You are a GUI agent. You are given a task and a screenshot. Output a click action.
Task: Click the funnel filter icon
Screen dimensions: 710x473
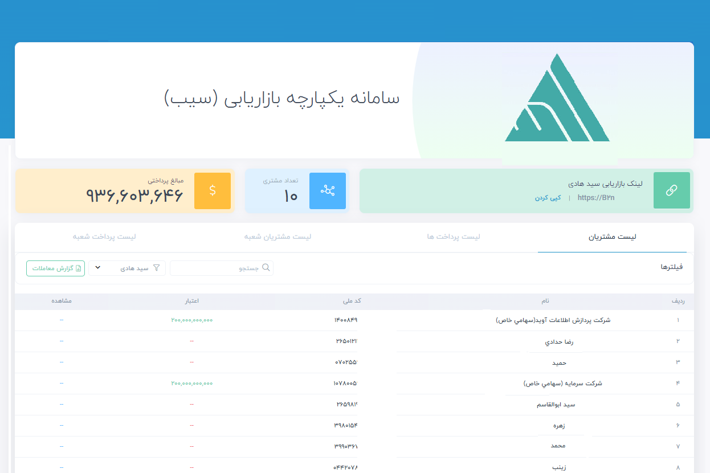point(157,268)
